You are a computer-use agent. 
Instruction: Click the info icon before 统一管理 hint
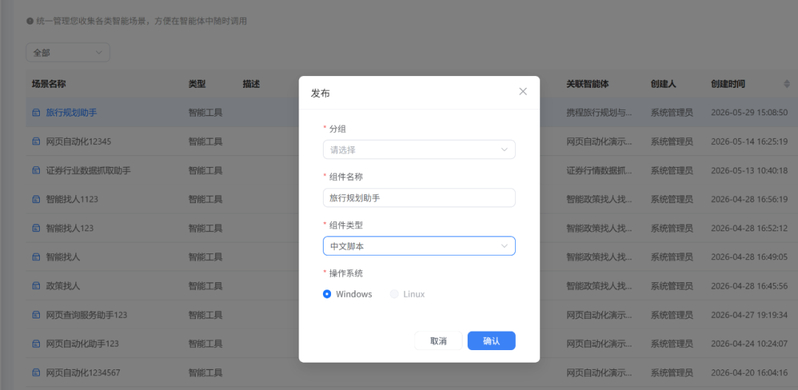tap(30, 21)
